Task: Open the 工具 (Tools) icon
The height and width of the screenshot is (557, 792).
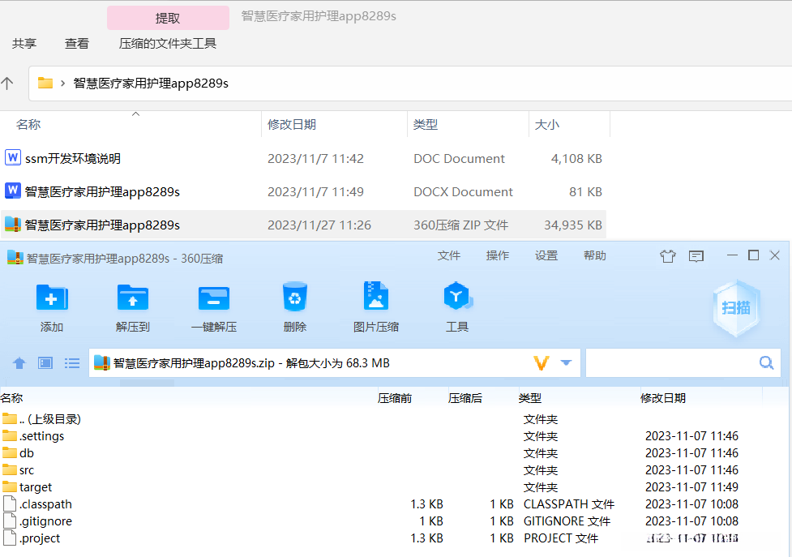Action: click(457, 296)
